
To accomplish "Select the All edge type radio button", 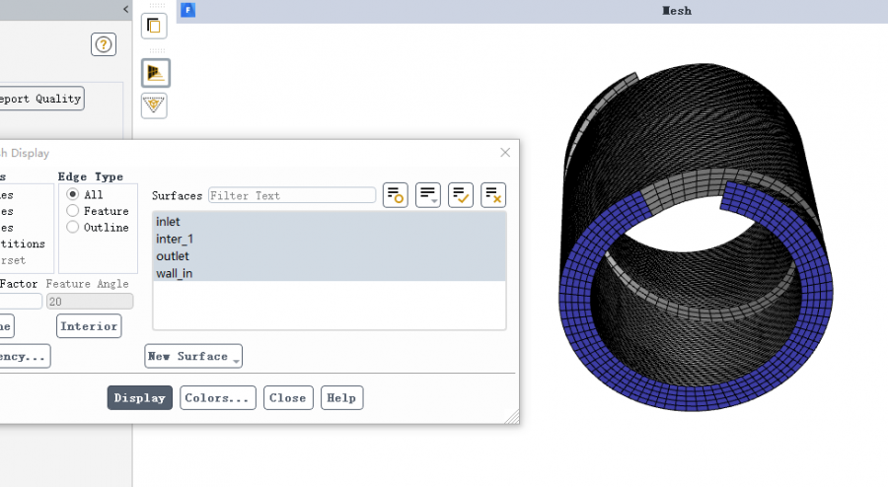I will coord(73,195).
